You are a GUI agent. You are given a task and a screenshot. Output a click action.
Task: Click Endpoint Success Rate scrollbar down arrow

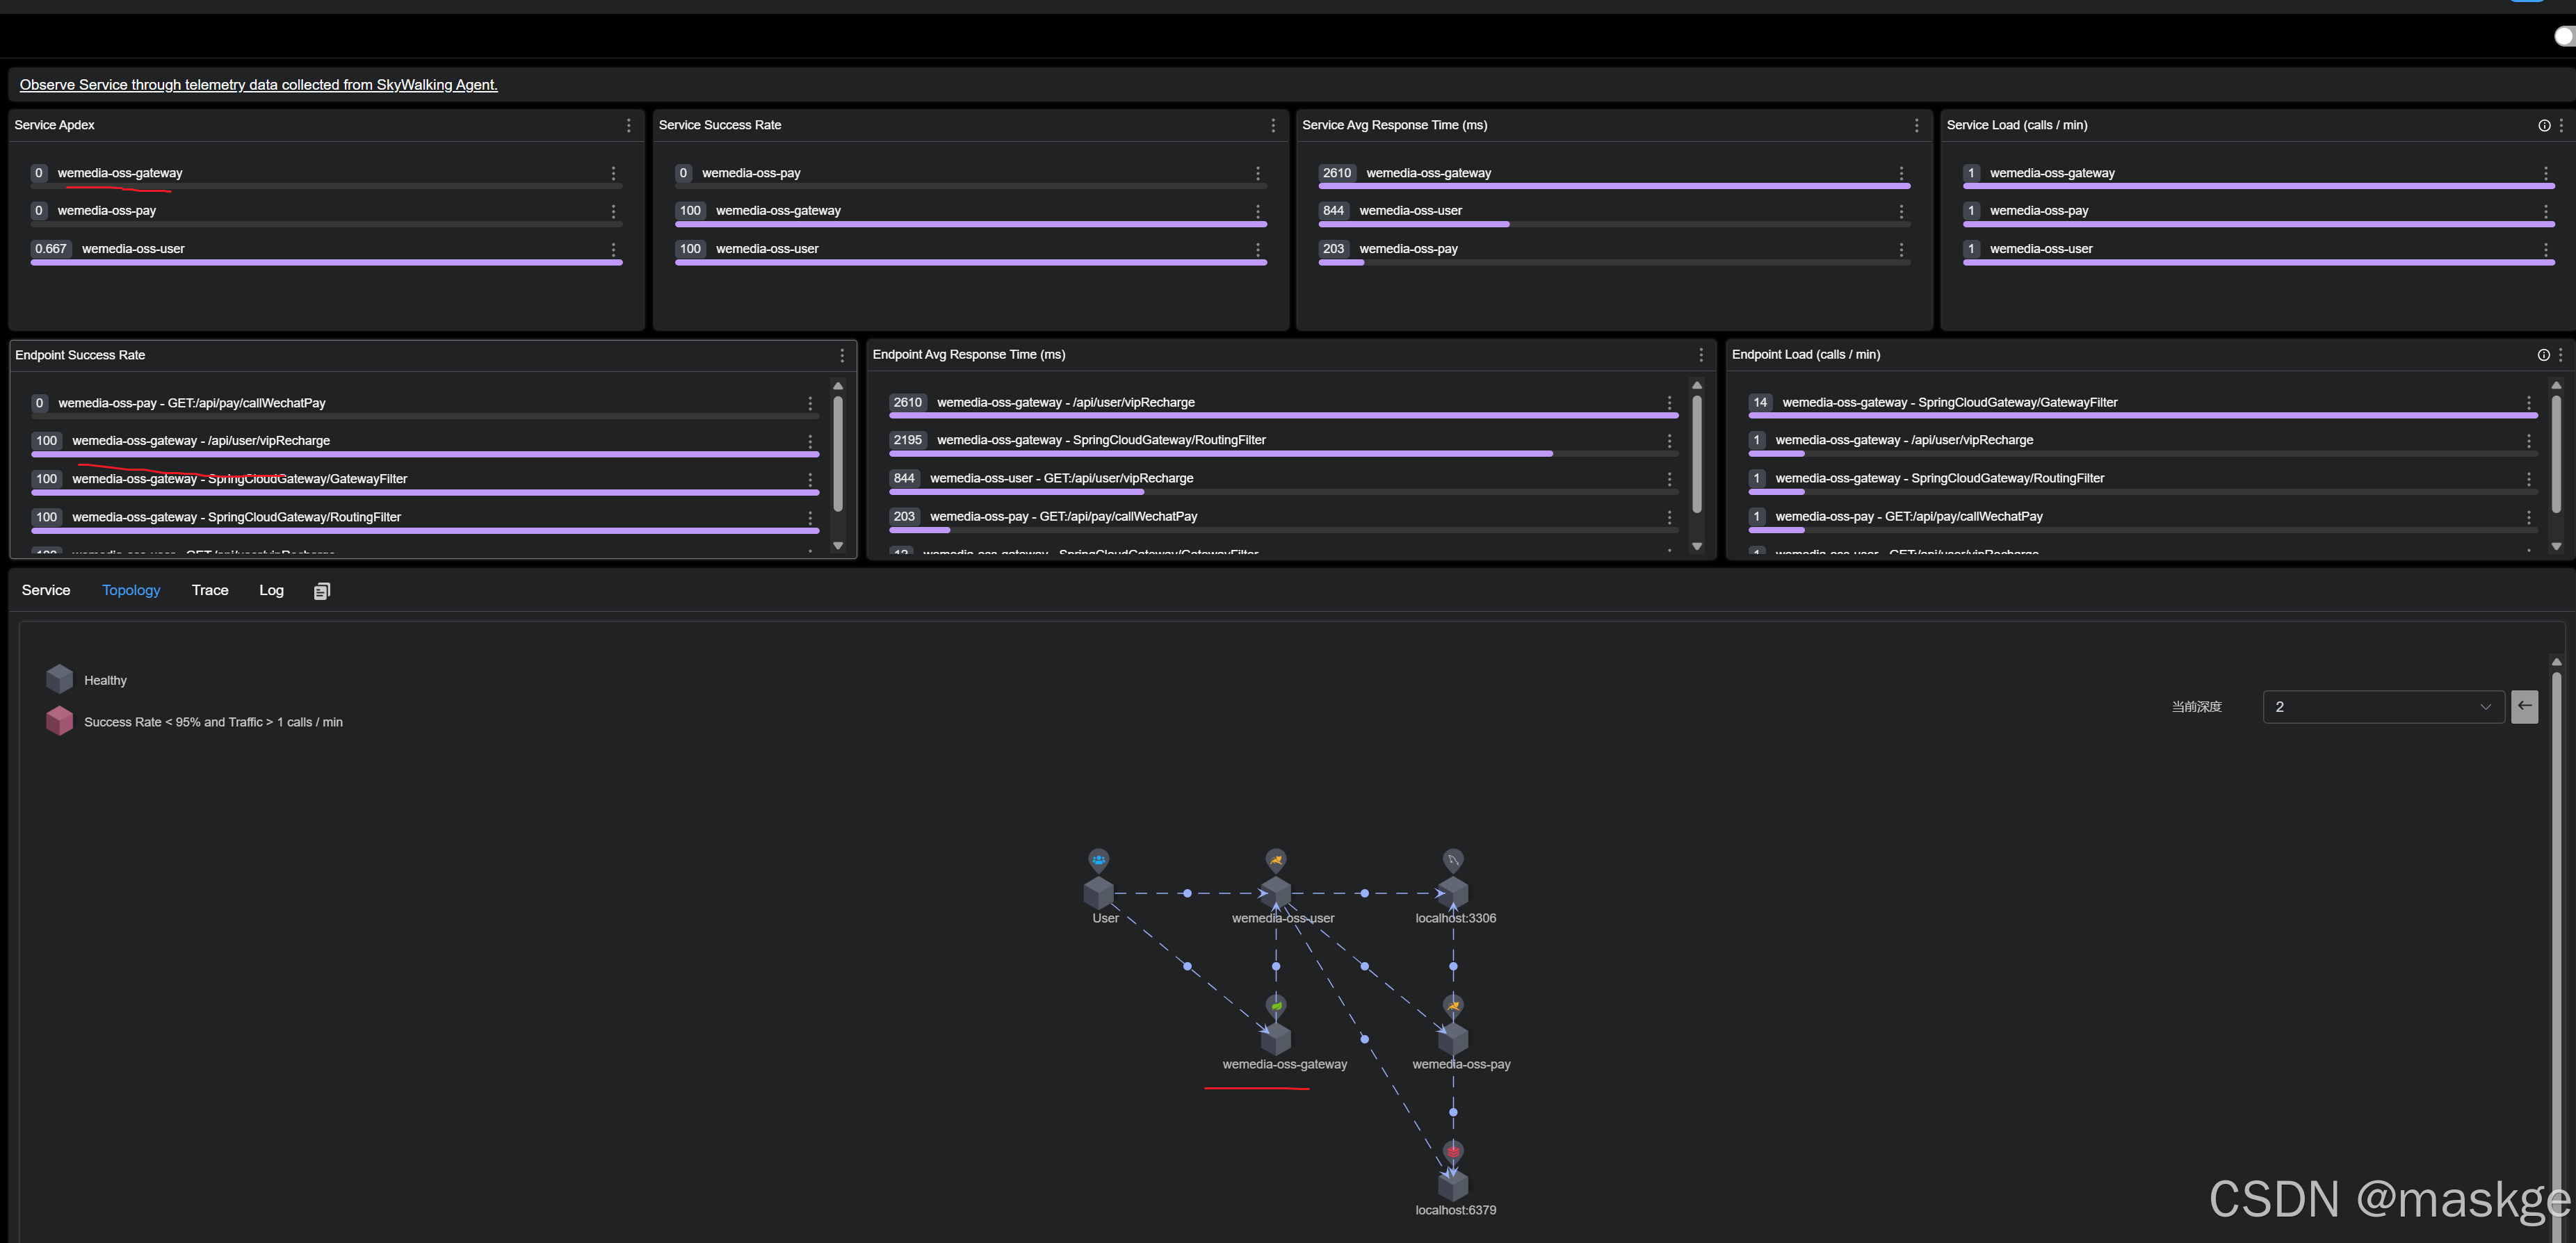[838, 546]
